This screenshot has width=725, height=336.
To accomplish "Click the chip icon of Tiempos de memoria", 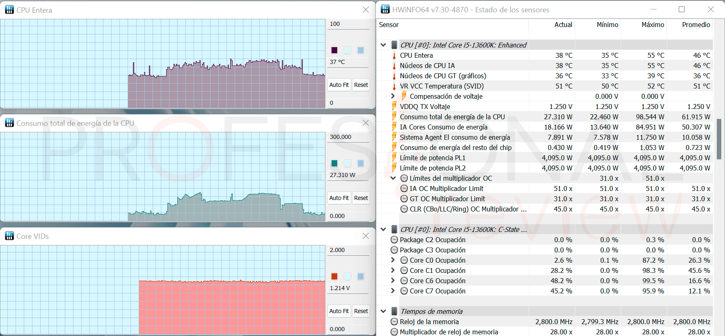I will 394,311.
